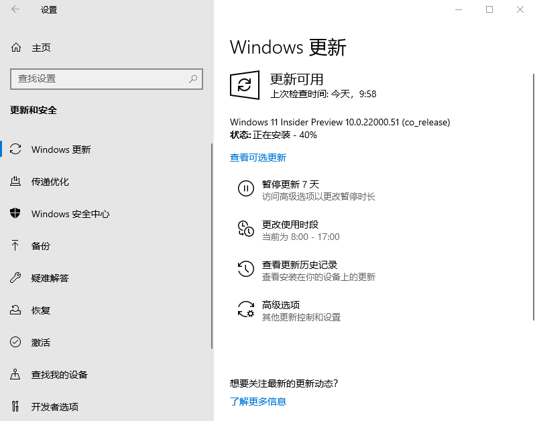Click the 上次检查时间 text
Viewport: 535px width, 421px height.
point(323,94)
